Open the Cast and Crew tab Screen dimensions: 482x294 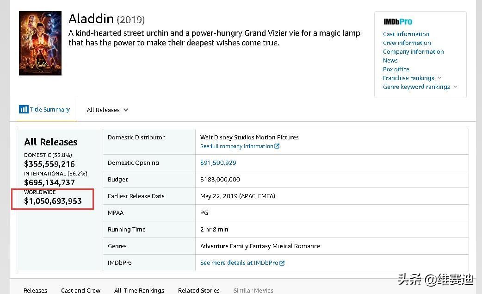(x=80, y=290)
